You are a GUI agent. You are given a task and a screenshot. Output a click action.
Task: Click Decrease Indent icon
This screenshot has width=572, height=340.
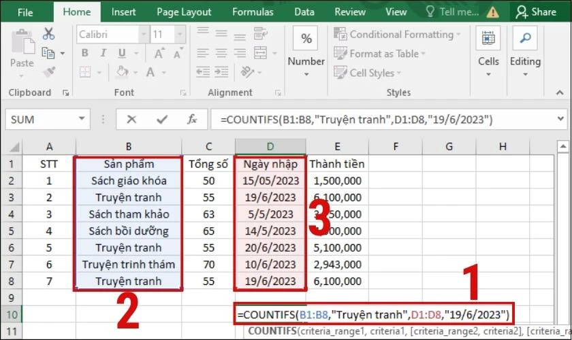click(203, 72)
